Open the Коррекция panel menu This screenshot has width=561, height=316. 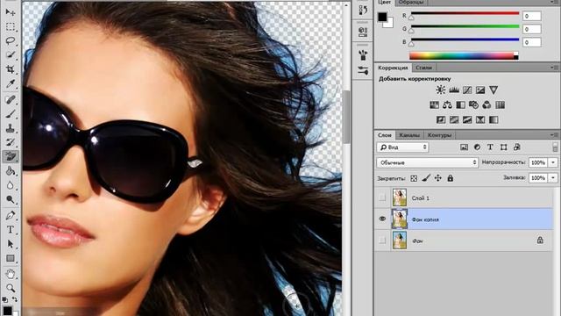click(x=554, y=68)
